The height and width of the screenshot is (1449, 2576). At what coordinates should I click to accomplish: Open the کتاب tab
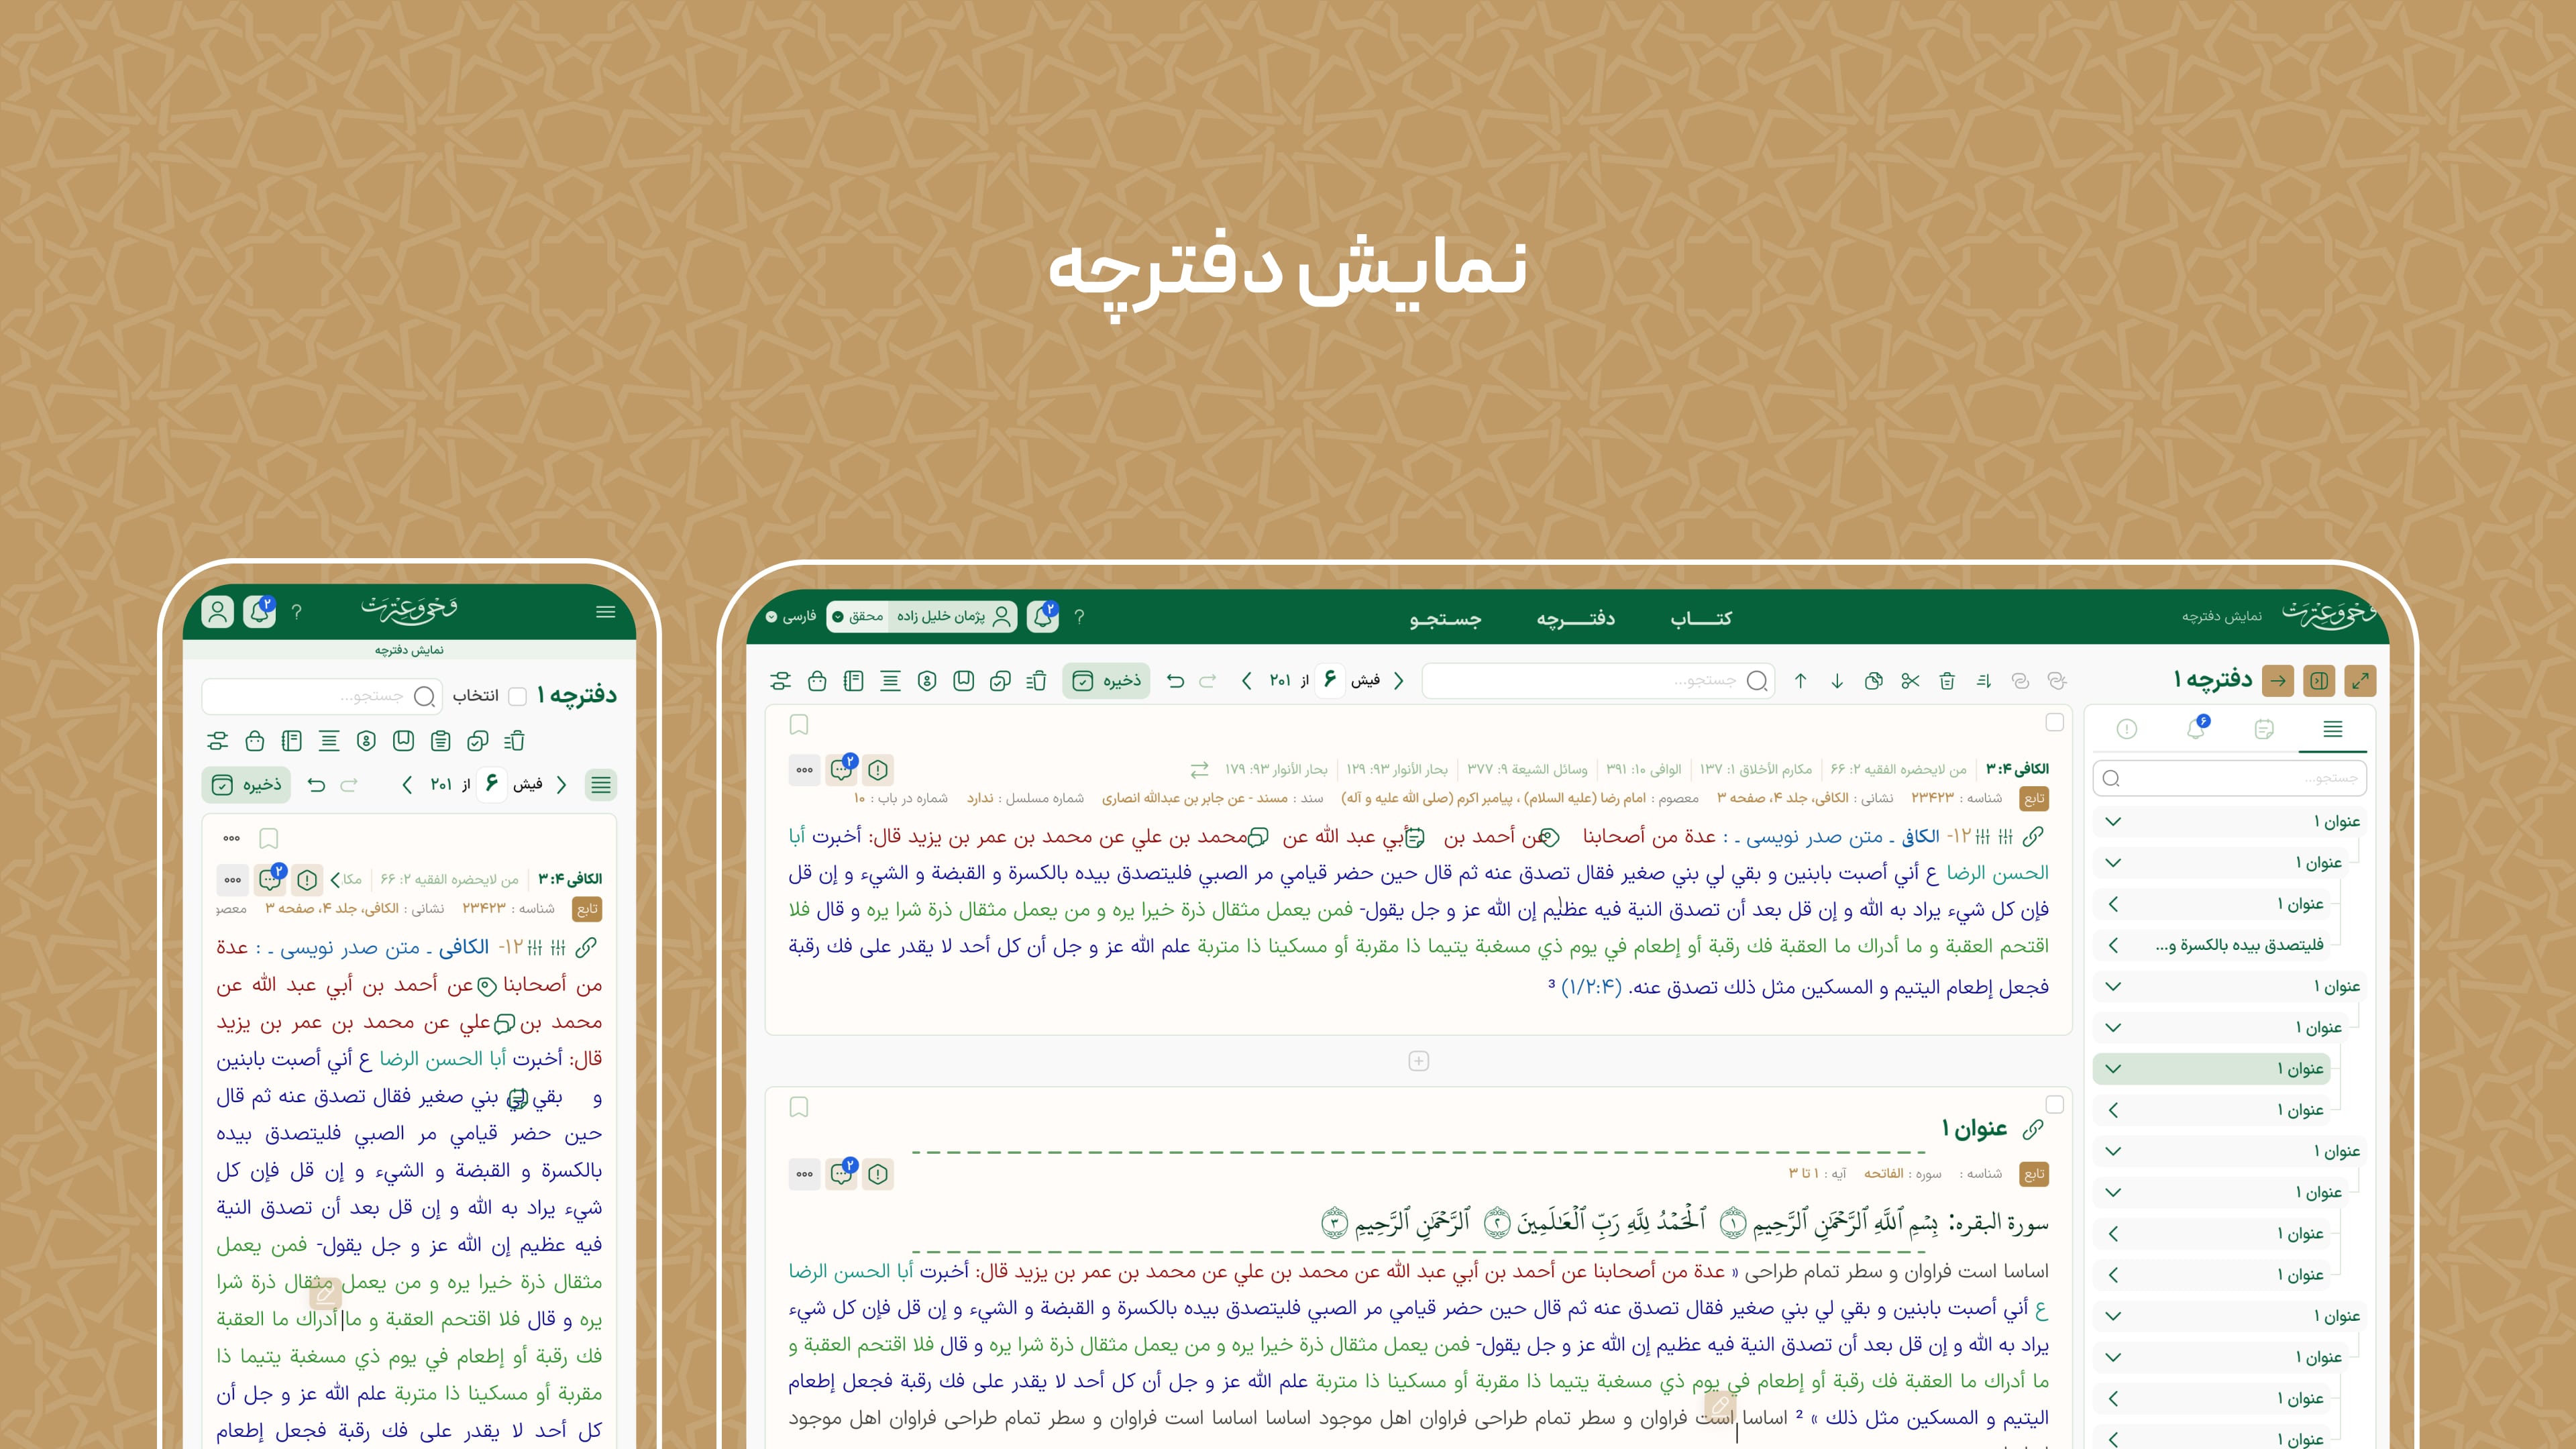pyautogui.click(x=1701, y=618)
